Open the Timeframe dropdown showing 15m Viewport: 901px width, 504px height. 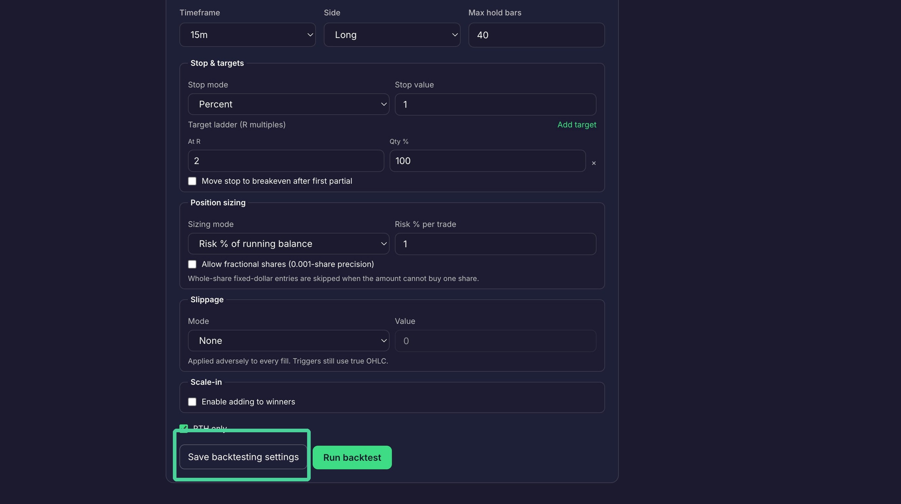pos(247,35)
